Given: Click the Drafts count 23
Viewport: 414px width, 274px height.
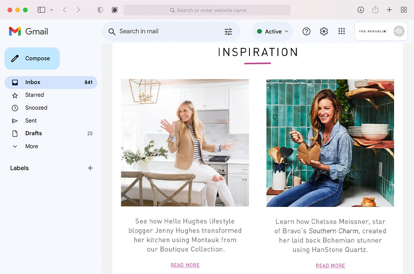Looking at the screenshot, I should 90,134.
